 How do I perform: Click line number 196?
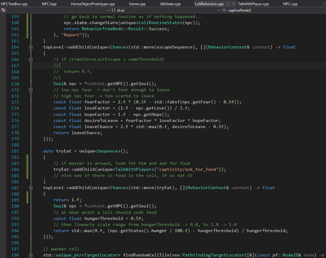tap(15, 243)
